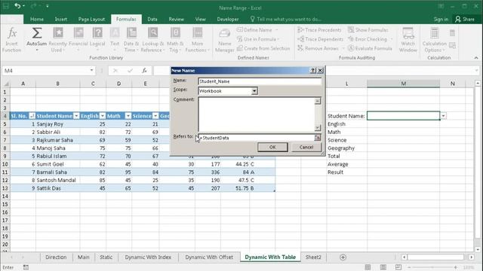Click the collapse dialog icon beside Refers to
This screenshot has height=271, width=483.
[x=317, y=138]
